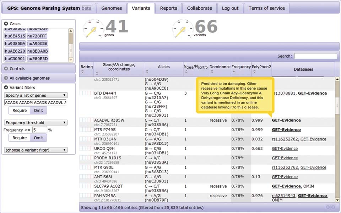The height and width of the screenshot is (213, 341).
Task: Select case huAE6220
Action: (x=15, y=51)
